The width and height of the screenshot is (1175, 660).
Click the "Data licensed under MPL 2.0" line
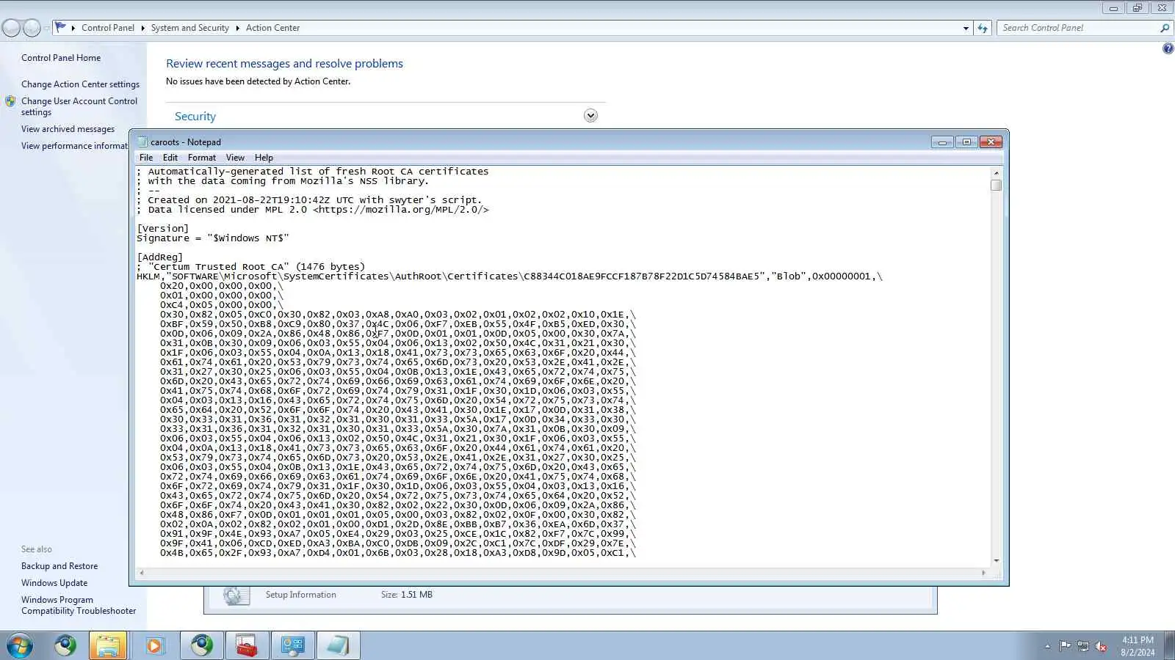(313, 210)
